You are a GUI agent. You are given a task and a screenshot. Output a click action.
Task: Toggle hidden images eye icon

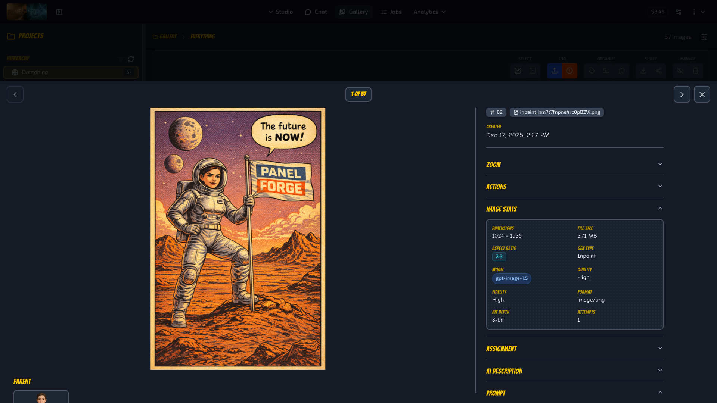680,71
